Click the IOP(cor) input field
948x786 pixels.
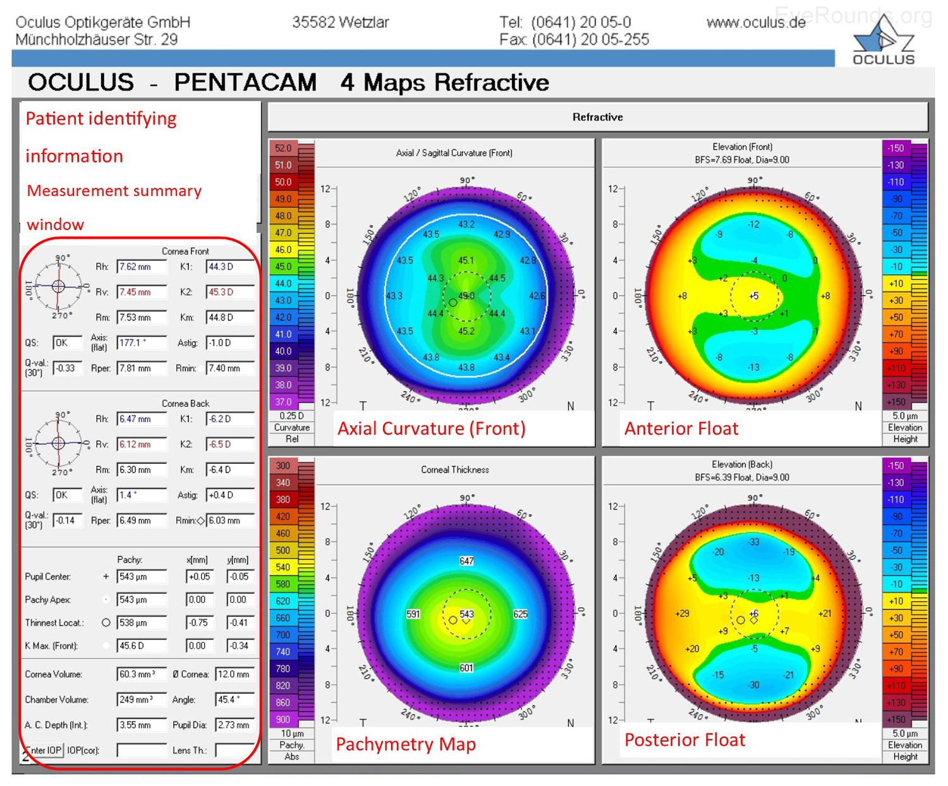click(x=142, y=750)
